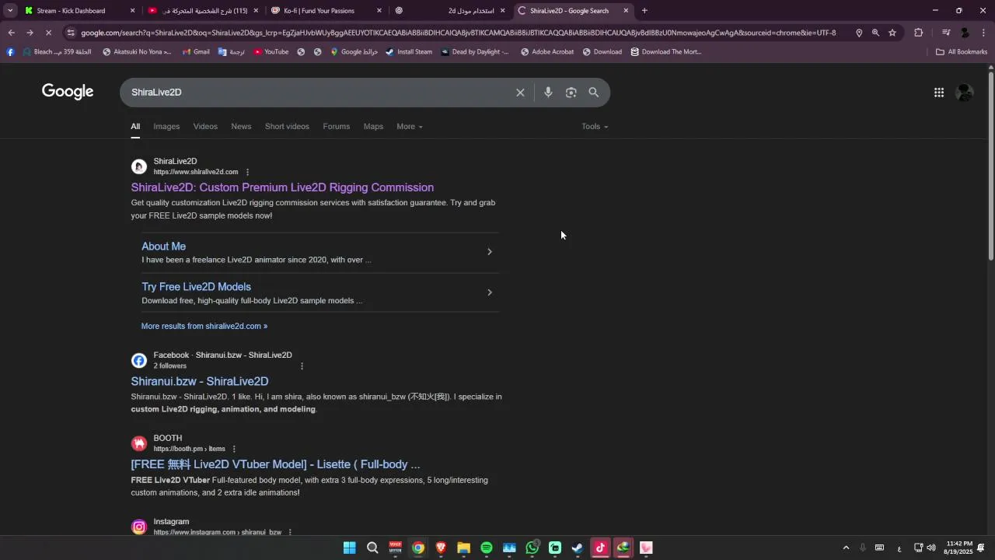Open File Explorer from the taskbar
995x560 pixels.
click(464, 548)
